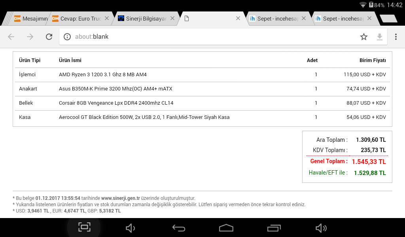405x237 pixels.
Task: Go back with the browser arrow
Action: 11,37
